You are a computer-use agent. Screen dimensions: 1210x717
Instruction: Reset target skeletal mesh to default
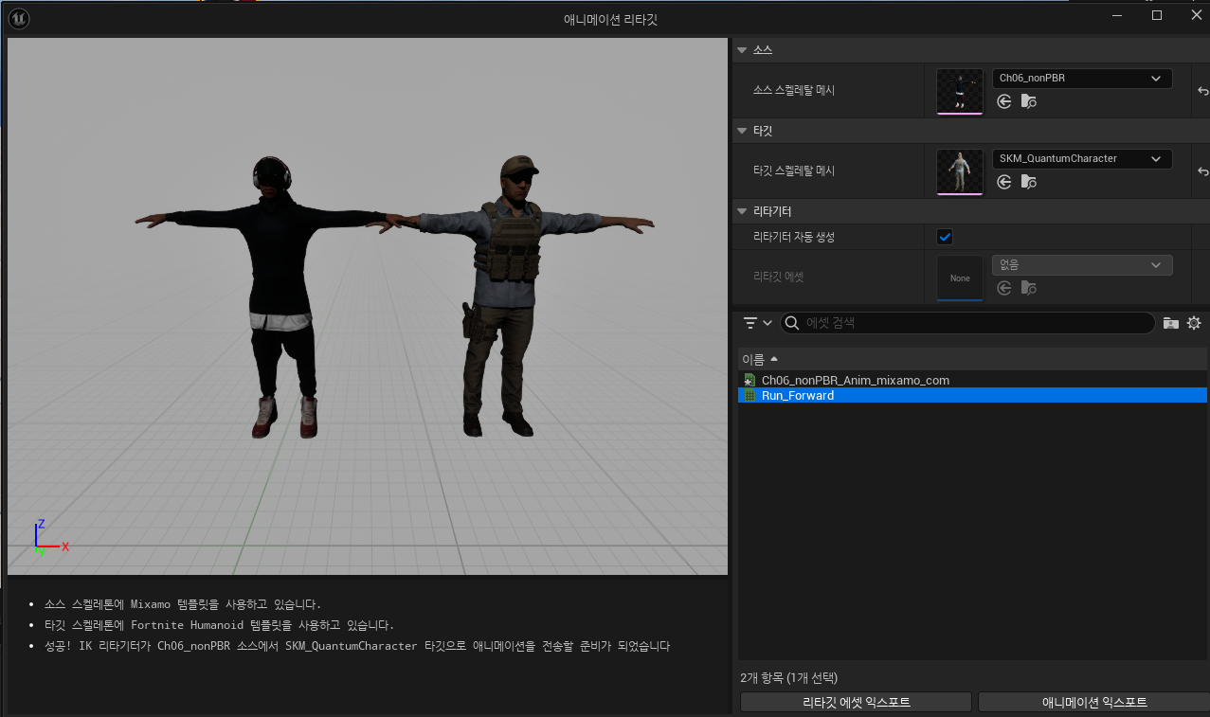[x=1202, y=171]
